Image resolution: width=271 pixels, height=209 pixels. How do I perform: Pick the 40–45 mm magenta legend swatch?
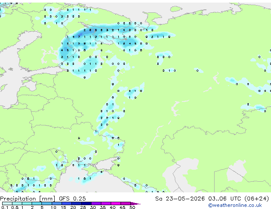click(116, 203)
